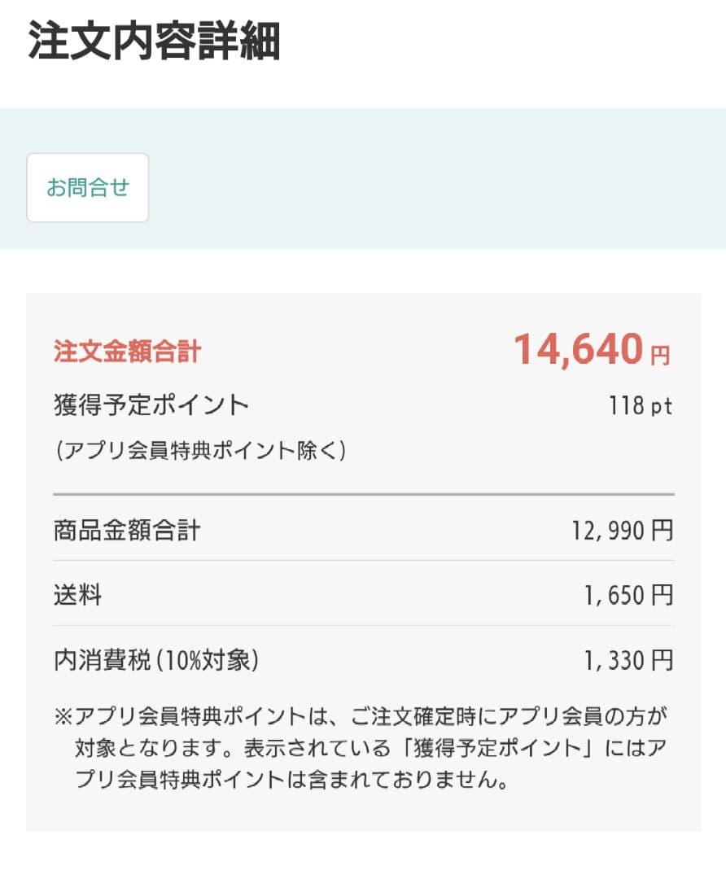This screenshot has height=879, width=726.
Task: Click the divider line below the points note
Action: [x=363, y=493]
